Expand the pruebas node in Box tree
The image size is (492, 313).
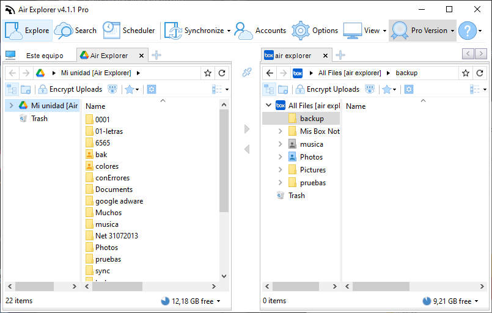[x=280, y=183]
